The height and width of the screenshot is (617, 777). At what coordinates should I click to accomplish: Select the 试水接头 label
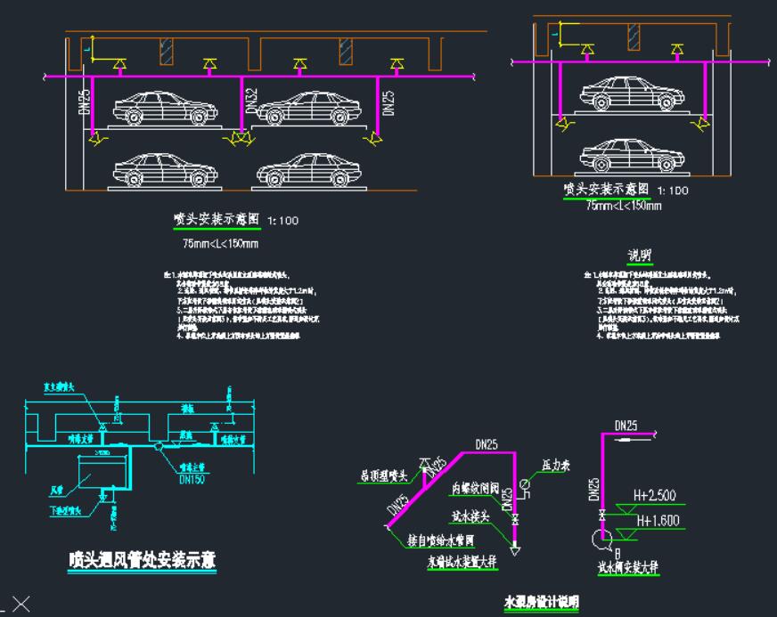(470, 516)
